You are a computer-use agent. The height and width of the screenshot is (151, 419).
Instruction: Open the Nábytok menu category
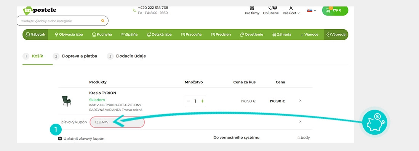coord(35,35)
